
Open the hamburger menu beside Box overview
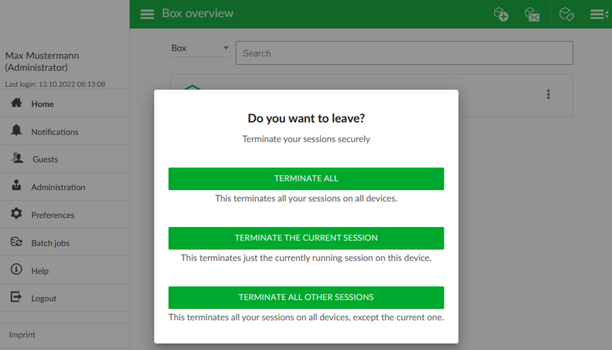point(147,14)
